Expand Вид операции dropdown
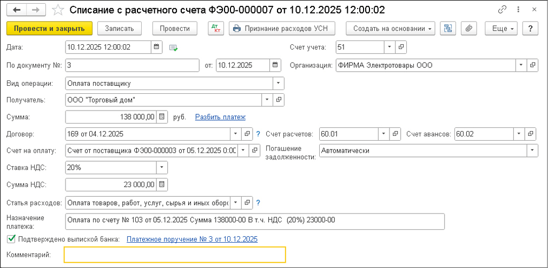 click(278, 83)
